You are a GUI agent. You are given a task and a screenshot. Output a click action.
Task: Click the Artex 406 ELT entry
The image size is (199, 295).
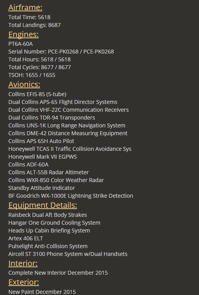[26, 239]
